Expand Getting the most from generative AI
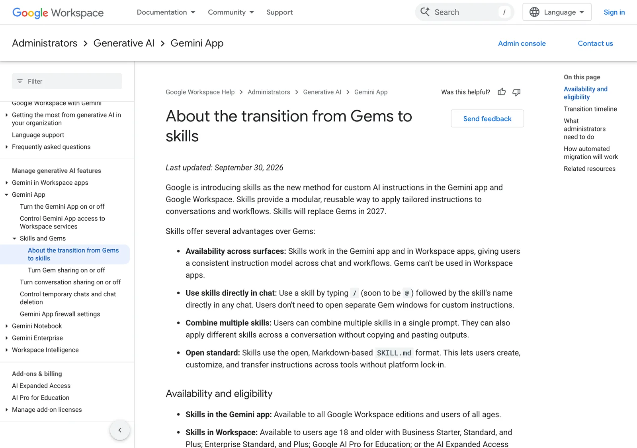 coord(6,115)
